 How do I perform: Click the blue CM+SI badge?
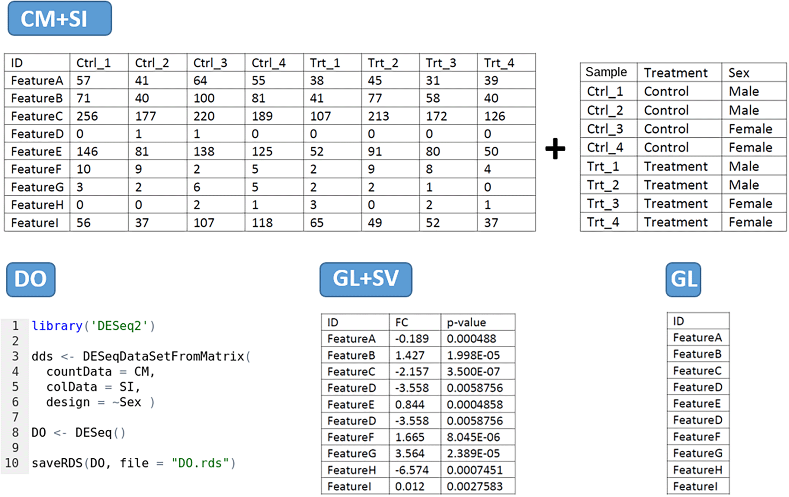pyautogui.click(x=59, y=19)
